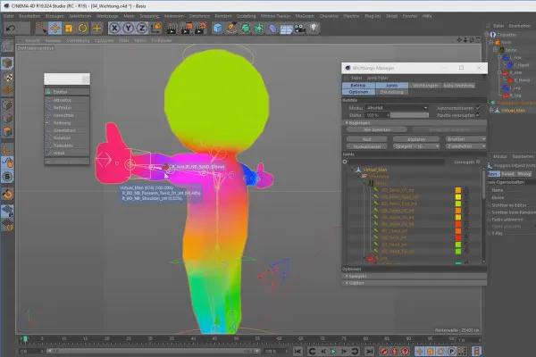
Task: Select Virtual_Man in the Joints list
Action: (x=375, y=170)
